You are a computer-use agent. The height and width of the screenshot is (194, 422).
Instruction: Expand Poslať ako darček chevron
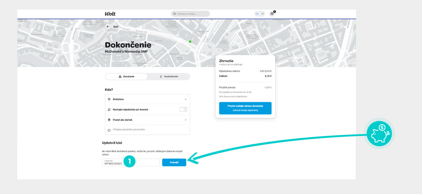pos(185,120)
